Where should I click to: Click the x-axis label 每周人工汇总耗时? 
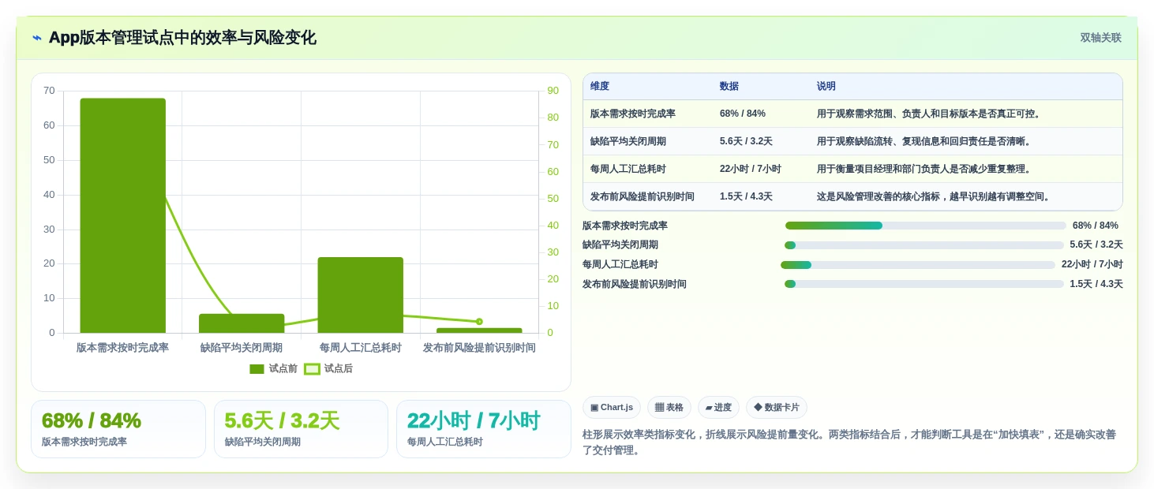click(361, 348)
